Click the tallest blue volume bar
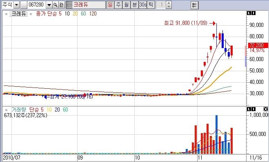 click(x=216, y=135)
